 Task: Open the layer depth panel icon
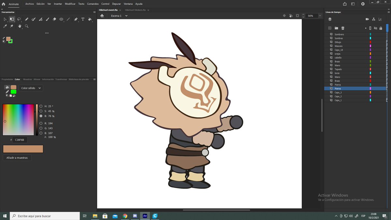pyautogui.click(x=380, y=19)
